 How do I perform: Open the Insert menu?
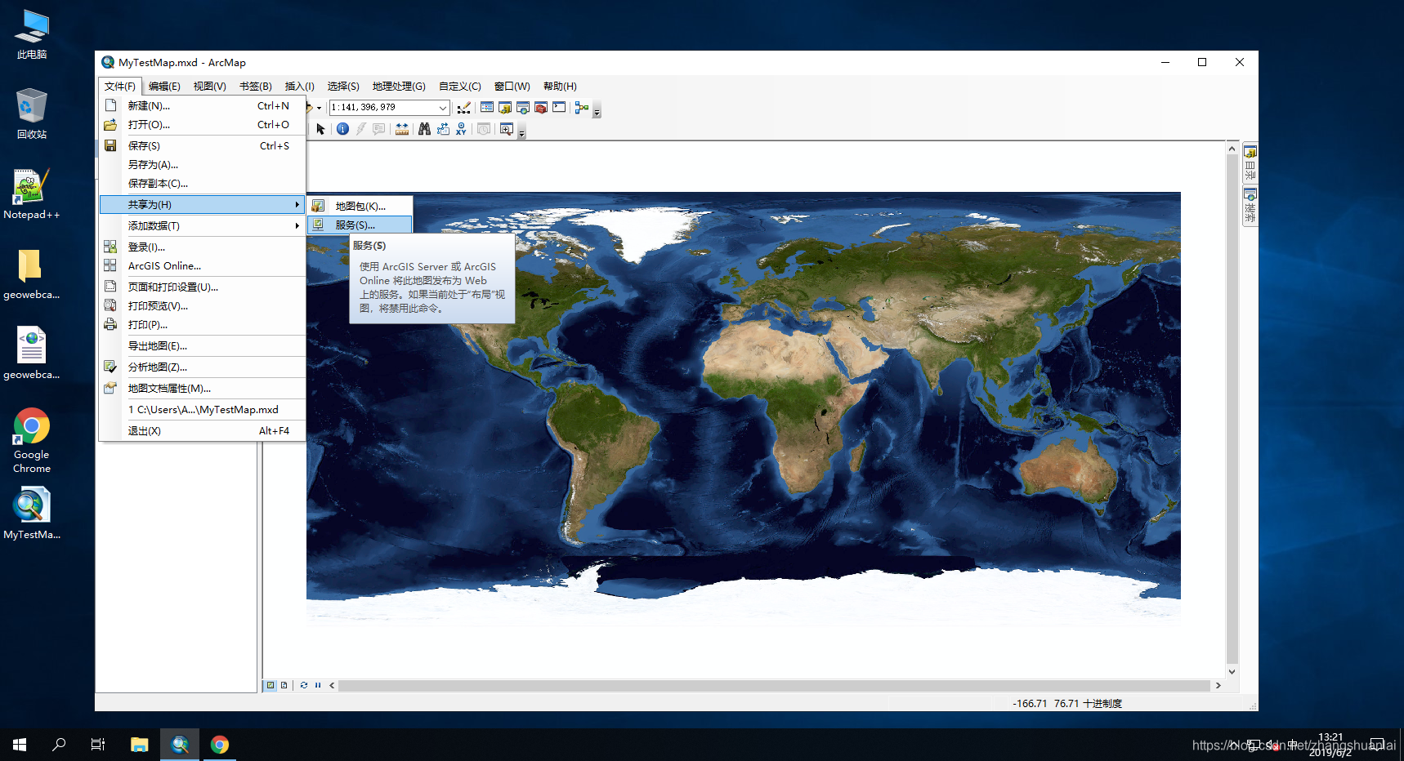coord(300,87)
